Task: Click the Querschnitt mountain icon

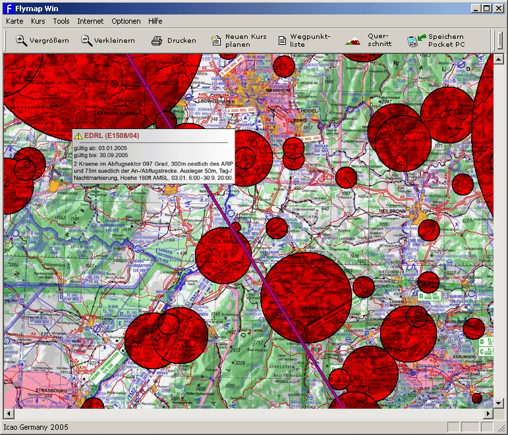Action: 353,41
